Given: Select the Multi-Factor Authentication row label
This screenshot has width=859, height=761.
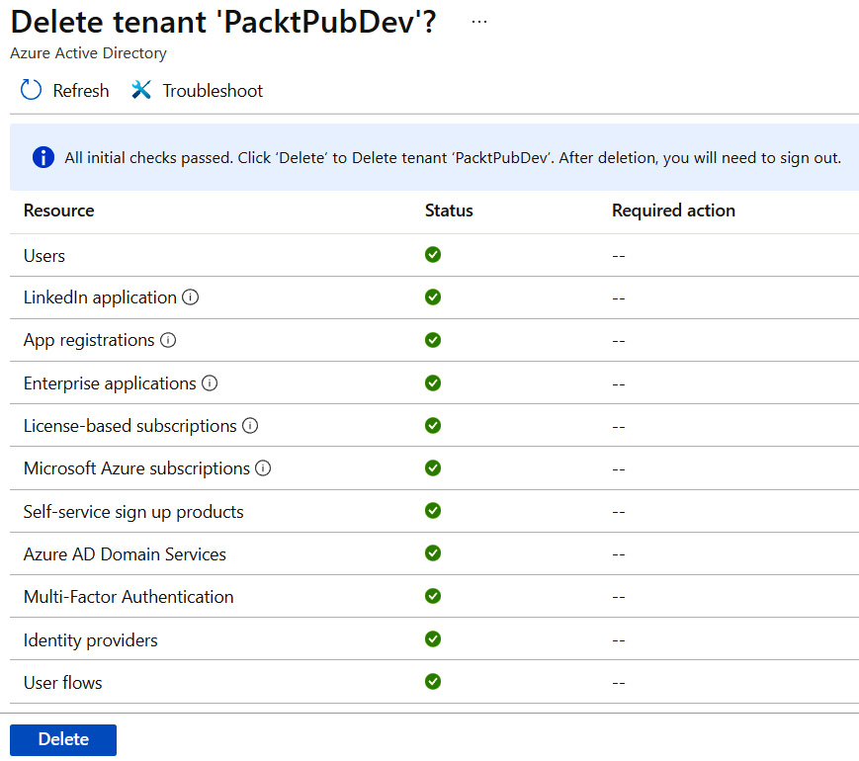Looking at the screenshot, I should (129, 597).
